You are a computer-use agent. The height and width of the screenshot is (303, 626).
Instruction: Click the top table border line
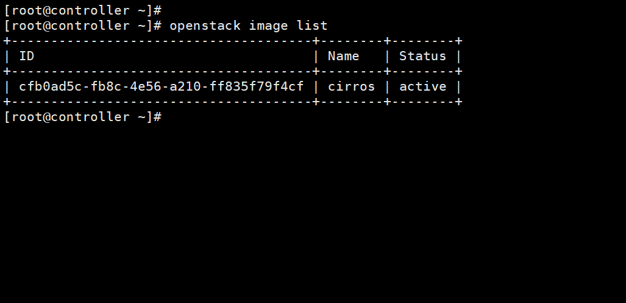coord(233,41)
